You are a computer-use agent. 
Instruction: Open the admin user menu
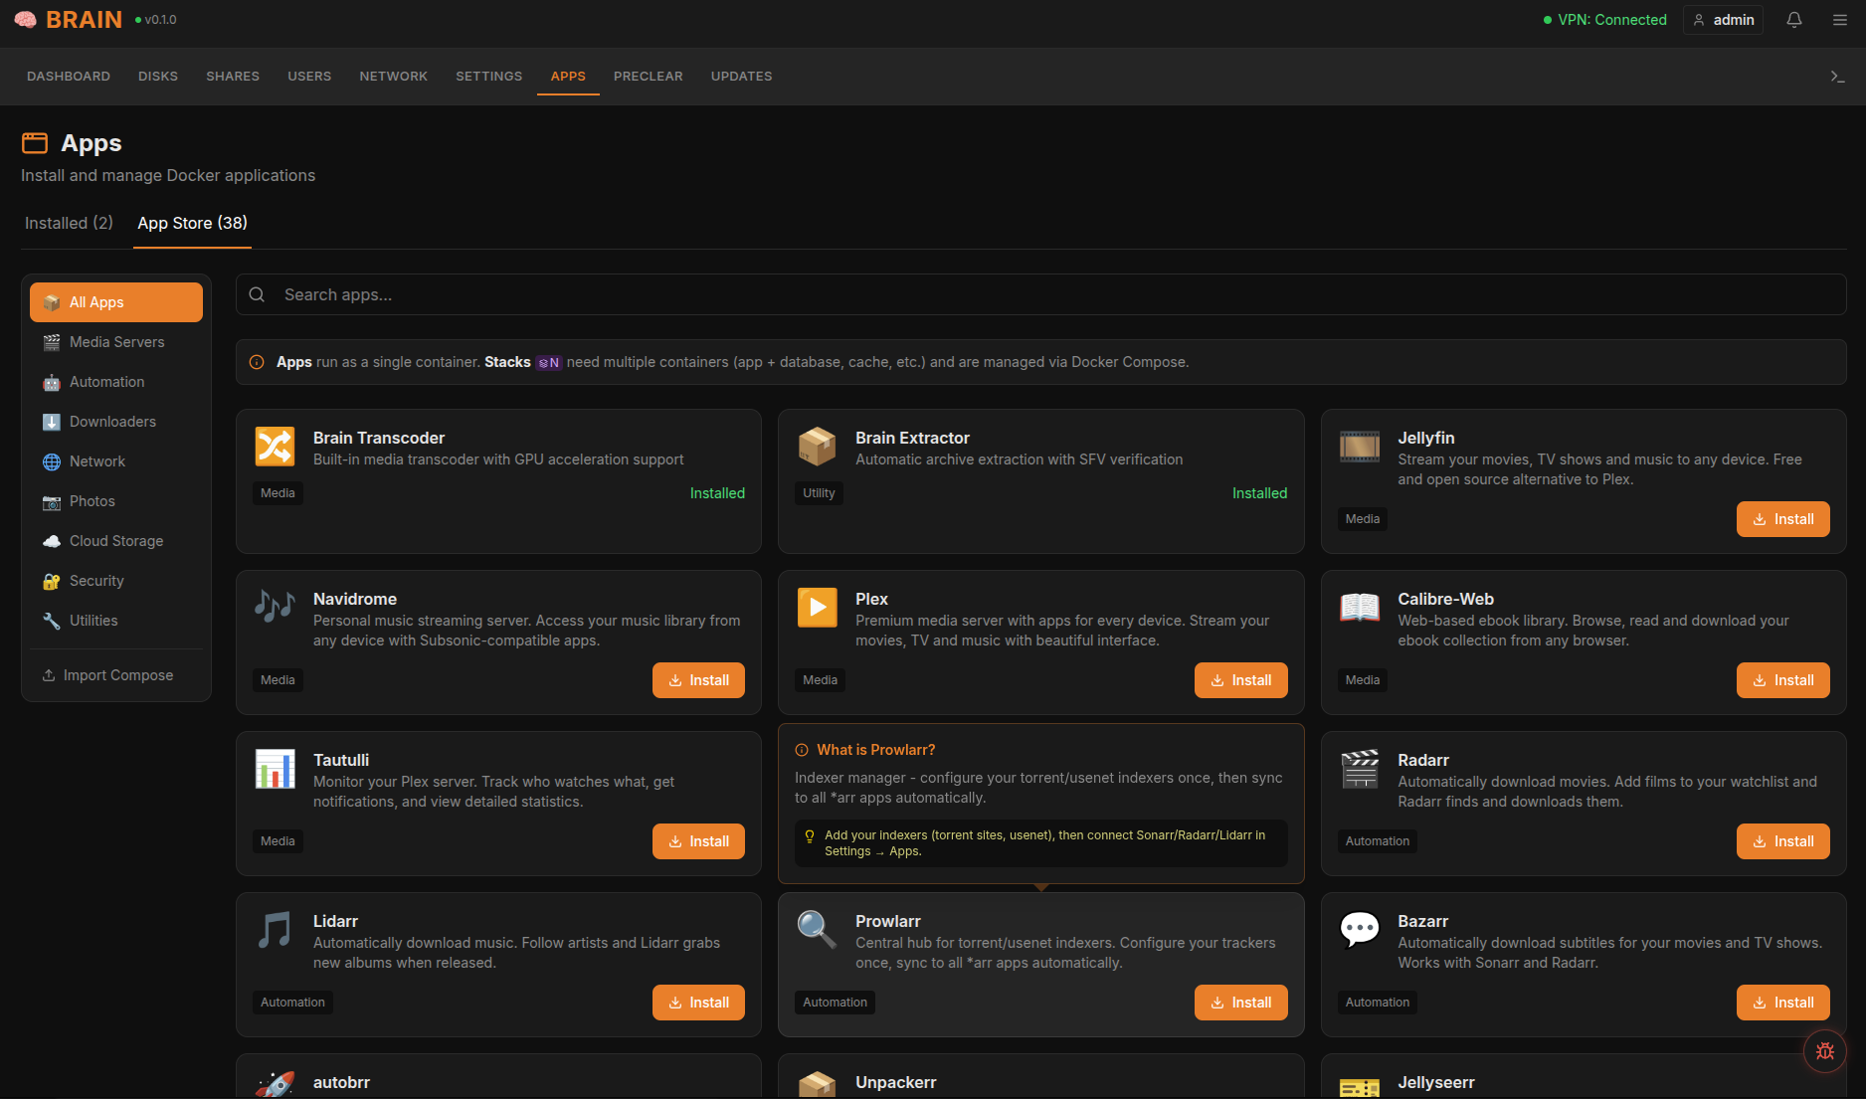[1723, 20]
